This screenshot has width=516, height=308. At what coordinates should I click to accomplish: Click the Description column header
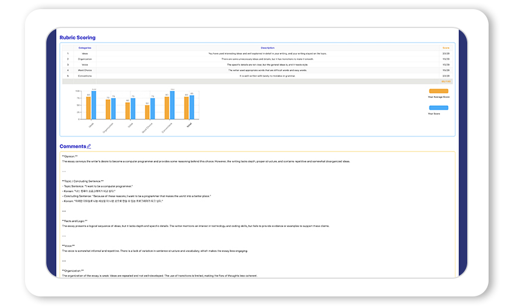coord(267,48)
